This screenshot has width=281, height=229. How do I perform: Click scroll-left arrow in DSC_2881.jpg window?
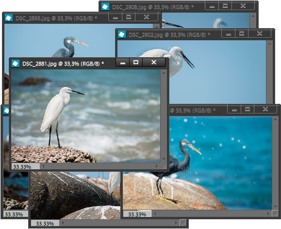(43, 166)
